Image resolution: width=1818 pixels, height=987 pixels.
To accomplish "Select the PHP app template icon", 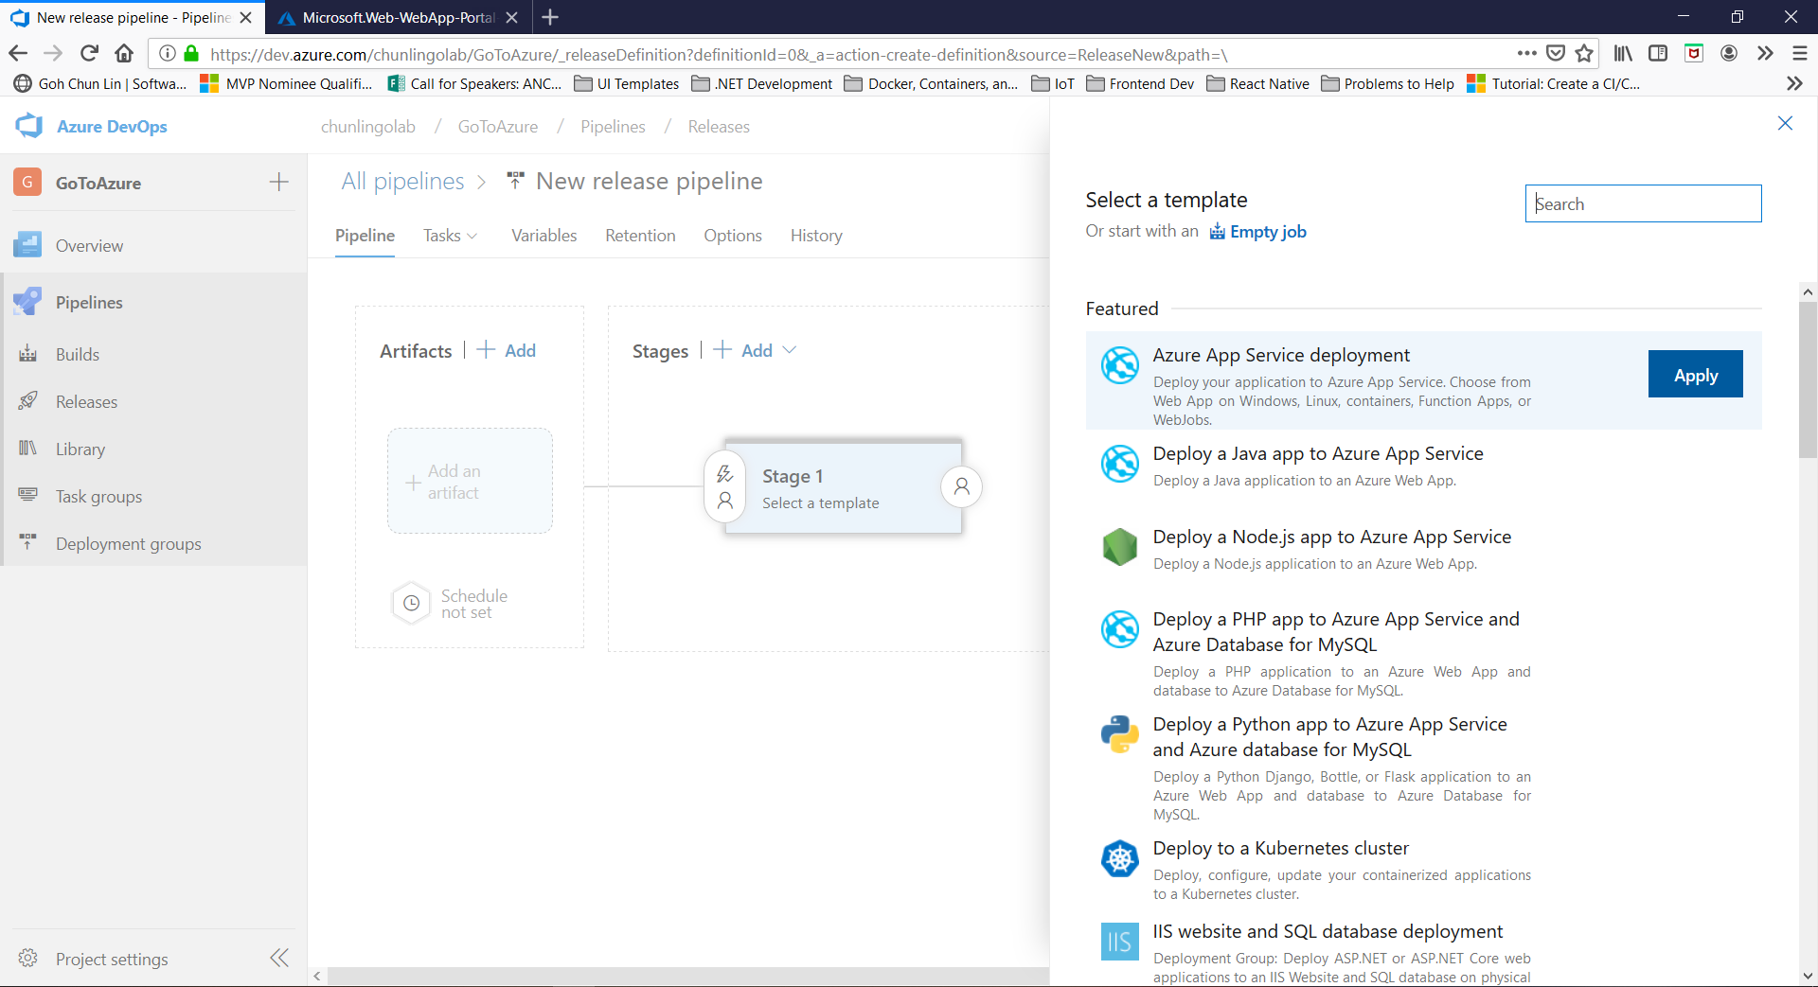I will (x=1120, y=628).
